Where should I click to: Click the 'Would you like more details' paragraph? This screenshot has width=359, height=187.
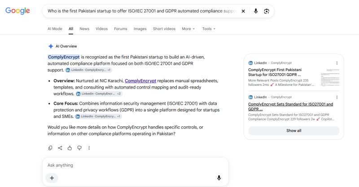coord(125,130)
